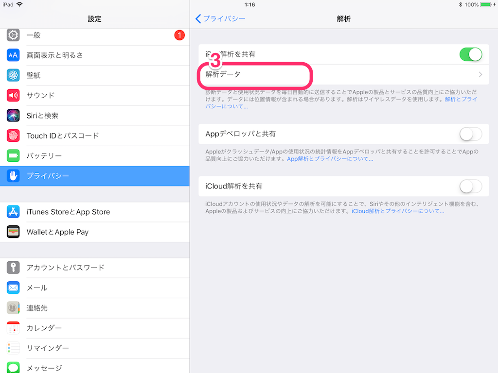Open the 一般 (General) gear icon
This screenshot has height=373, width=498.
pos(13,35)
